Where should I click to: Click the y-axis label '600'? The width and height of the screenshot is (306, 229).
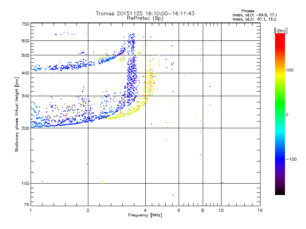(26, 41)
